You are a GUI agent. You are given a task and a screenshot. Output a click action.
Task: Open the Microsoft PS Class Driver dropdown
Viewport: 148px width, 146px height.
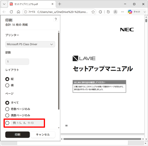click(30, 44)
